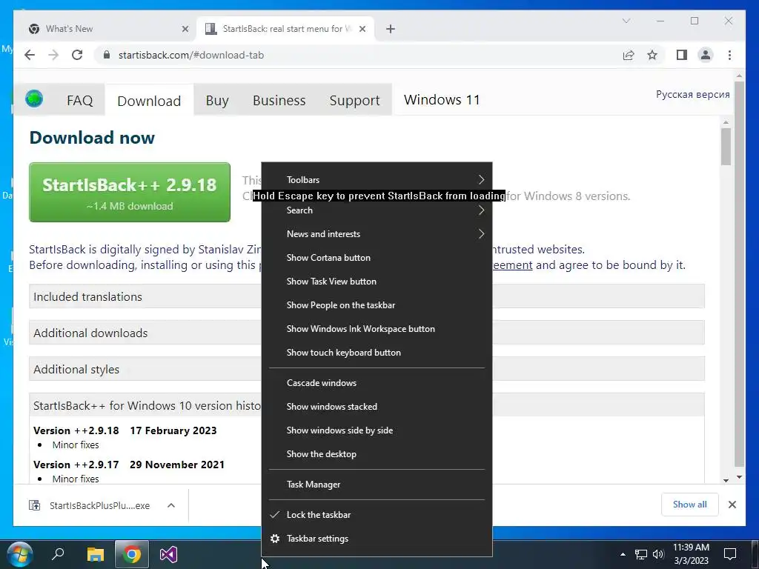Bookmark this page with star icon
The height and width of the screenshot is (569, 759).
[x=652, y=55]
